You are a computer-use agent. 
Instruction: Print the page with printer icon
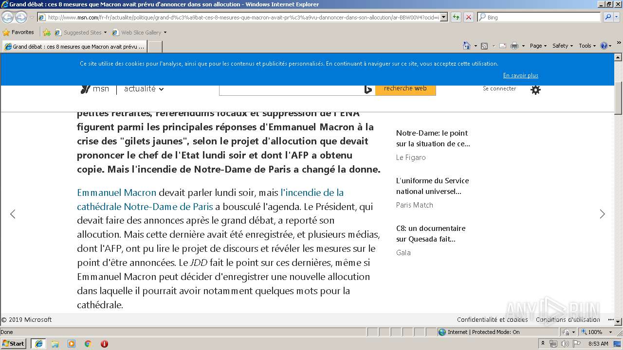point(514,46)
